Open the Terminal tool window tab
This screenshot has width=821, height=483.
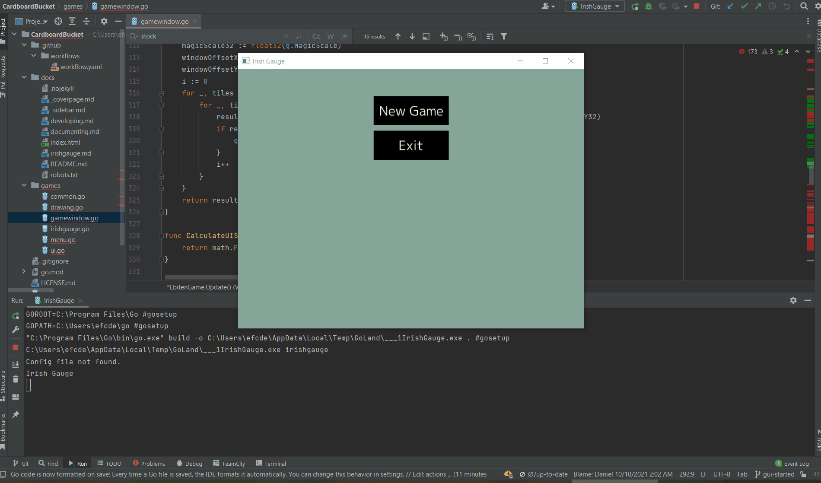pos(270,464)
